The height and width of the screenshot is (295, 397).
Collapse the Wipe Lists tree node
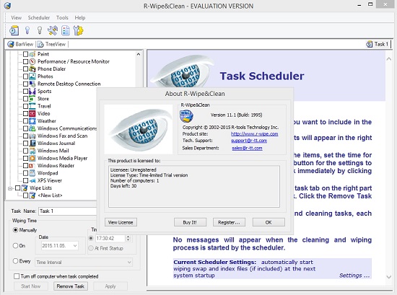tap(10, 188)
